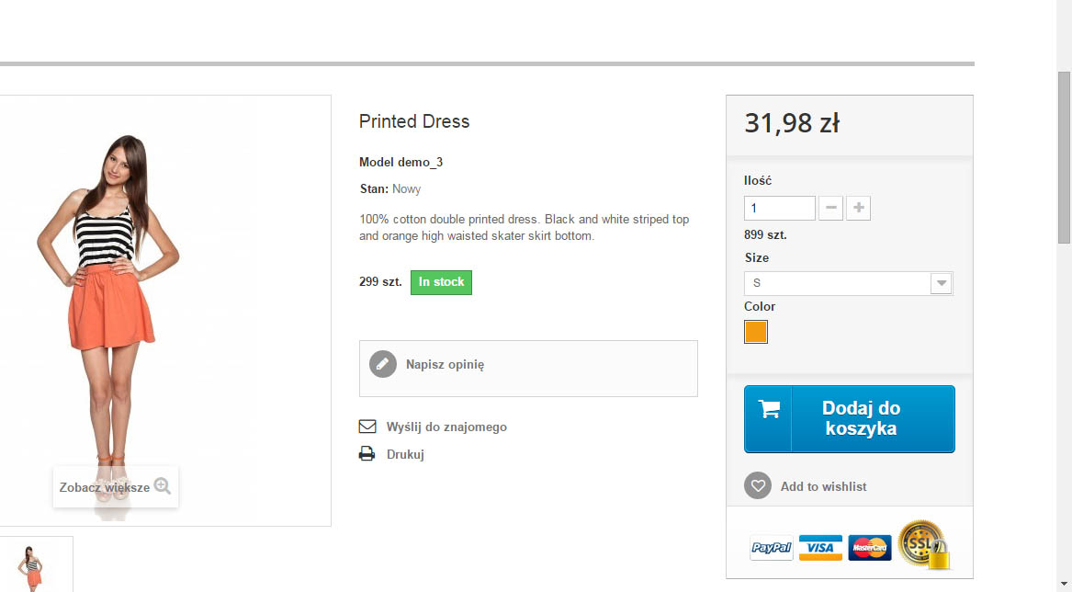Click the Visa card logo
1072x592 pixels.
click(x=820, y=548)
